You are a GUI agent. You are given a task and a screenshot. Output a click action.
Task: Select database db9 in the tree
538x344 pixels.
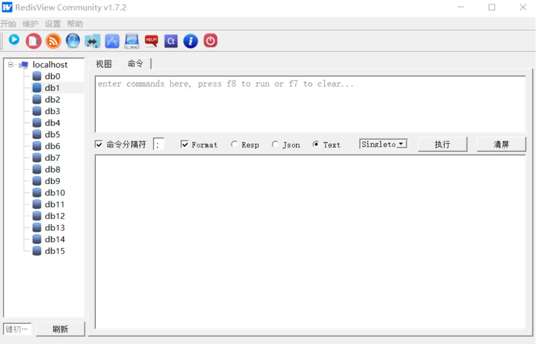[x=52, y=181]
